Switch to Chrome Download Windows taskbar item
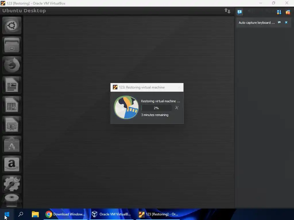This screenshot has width=294, height=220. 65,214
